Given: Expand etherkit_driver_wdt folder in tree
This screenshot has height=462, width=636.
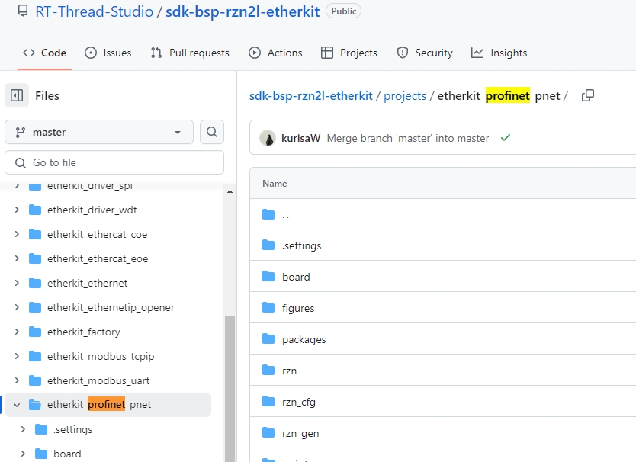Looking at the screenshot, I should coord(17,210).
